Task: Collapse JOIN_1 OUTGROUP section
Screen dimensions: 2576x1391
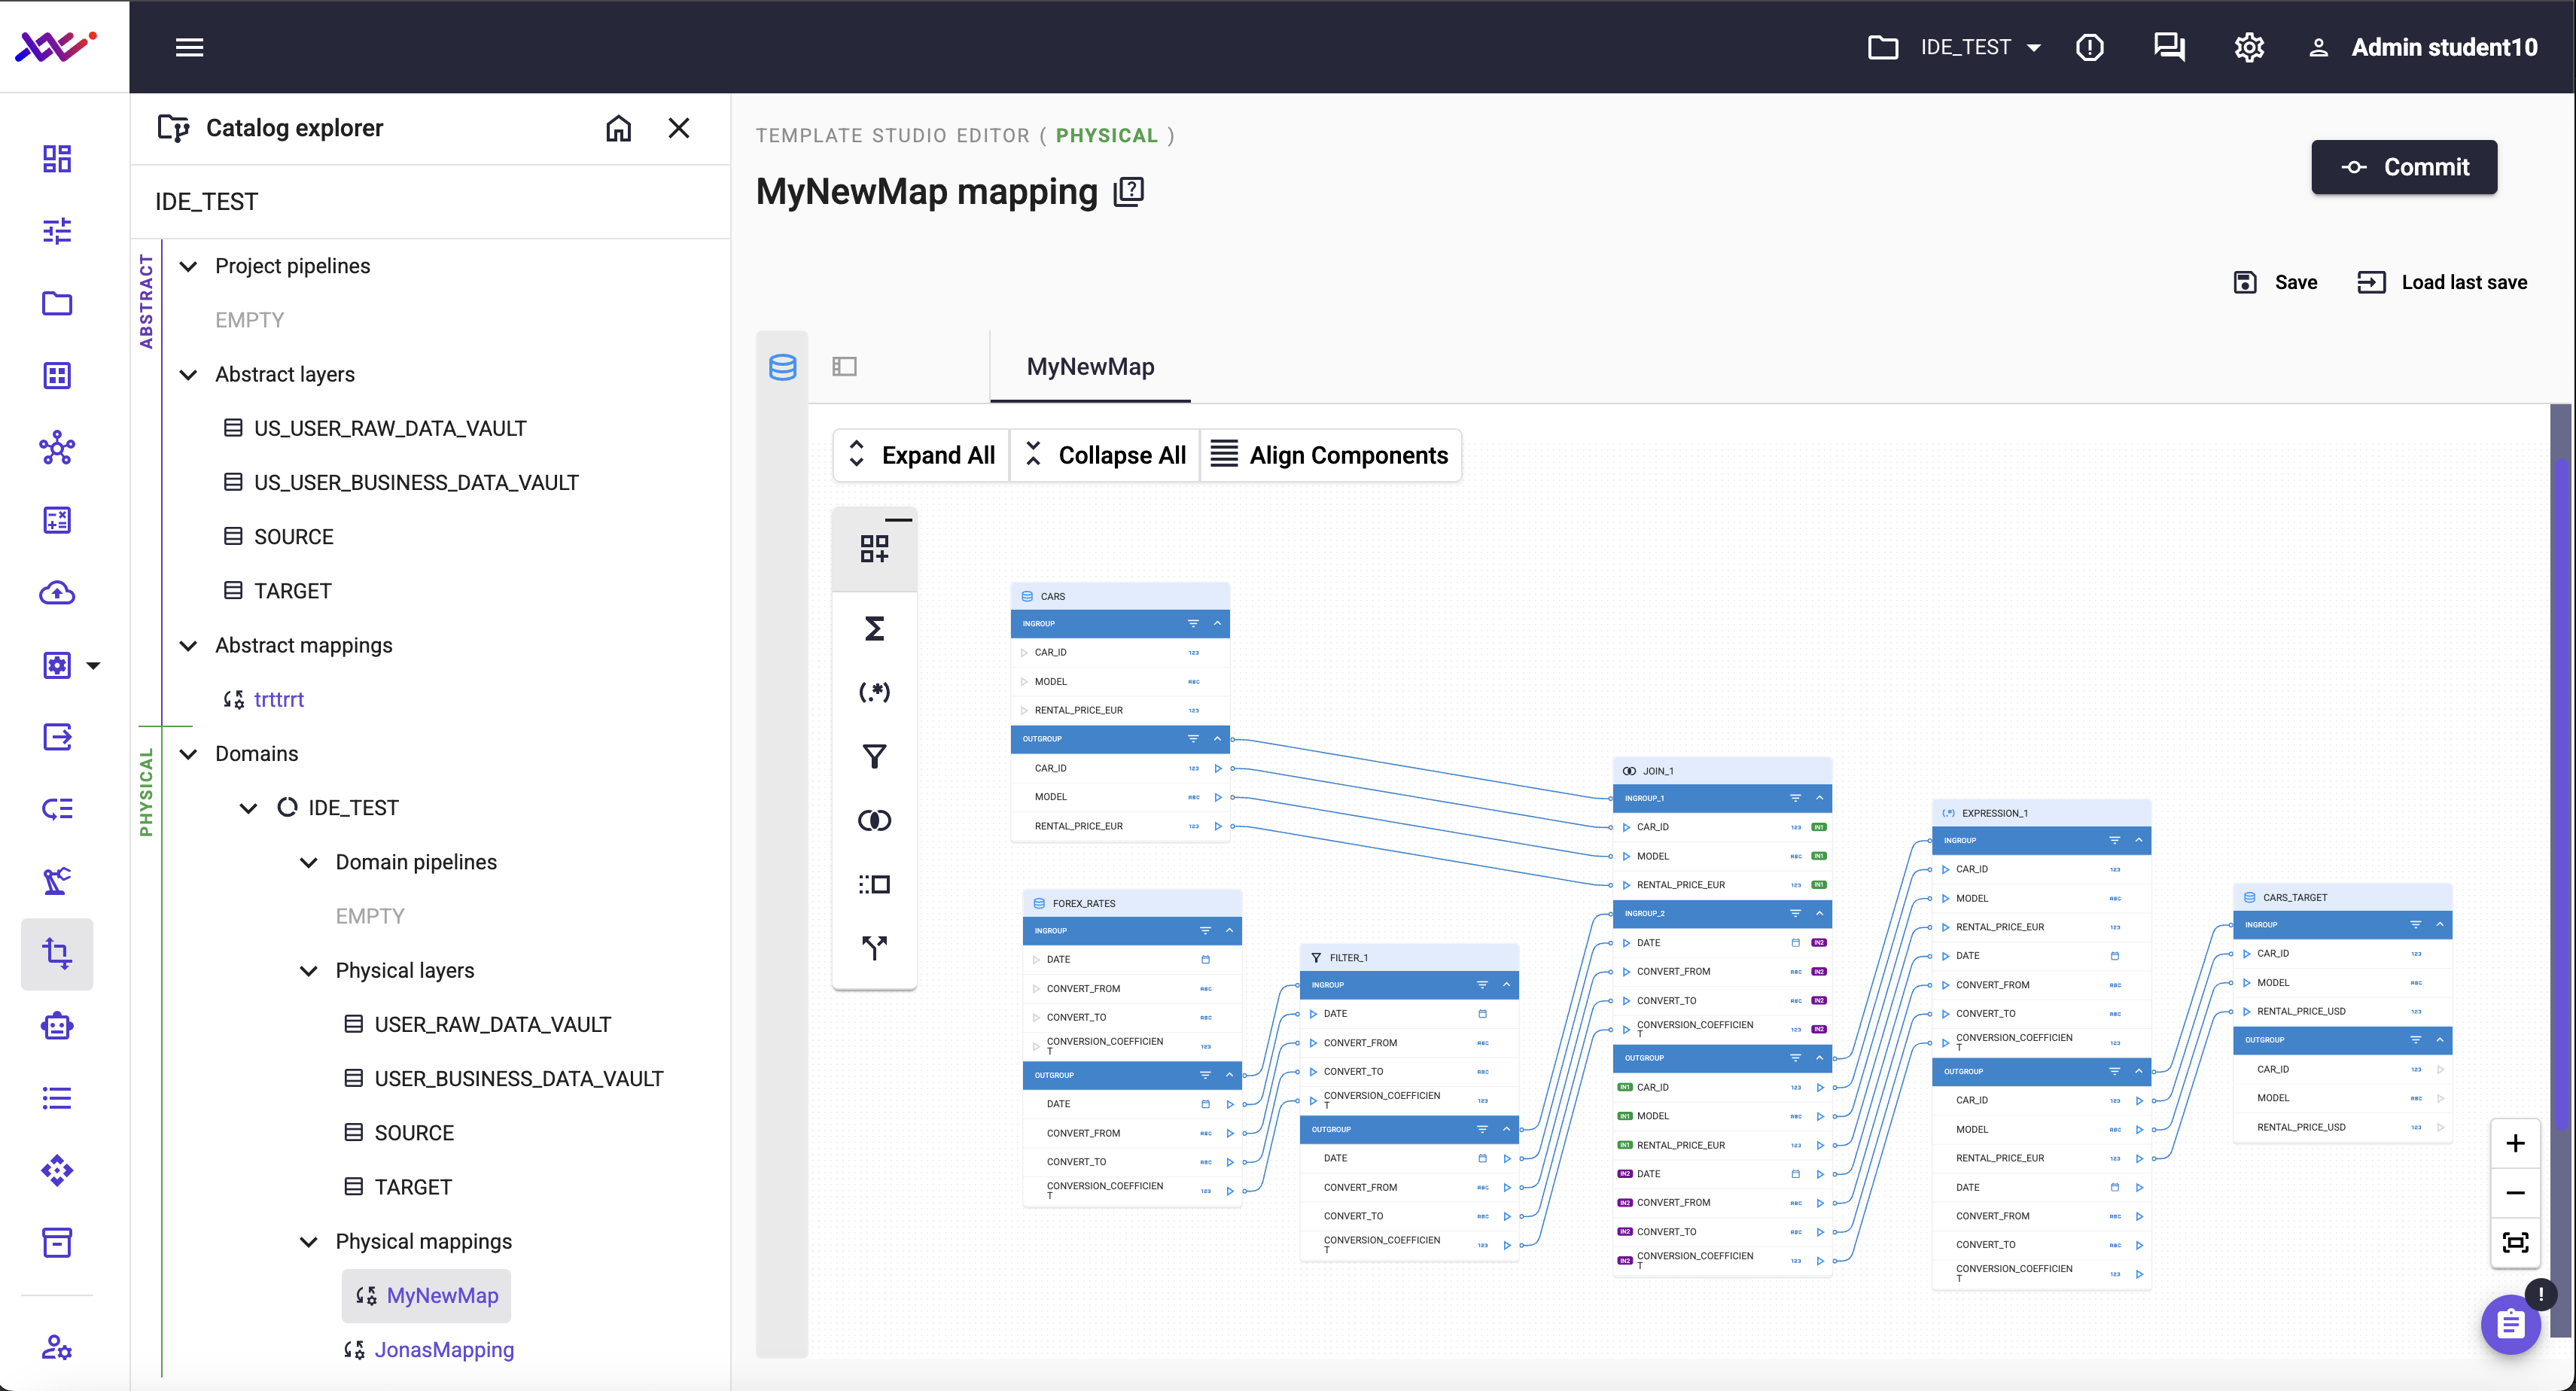Action: pos(1819,1058)
